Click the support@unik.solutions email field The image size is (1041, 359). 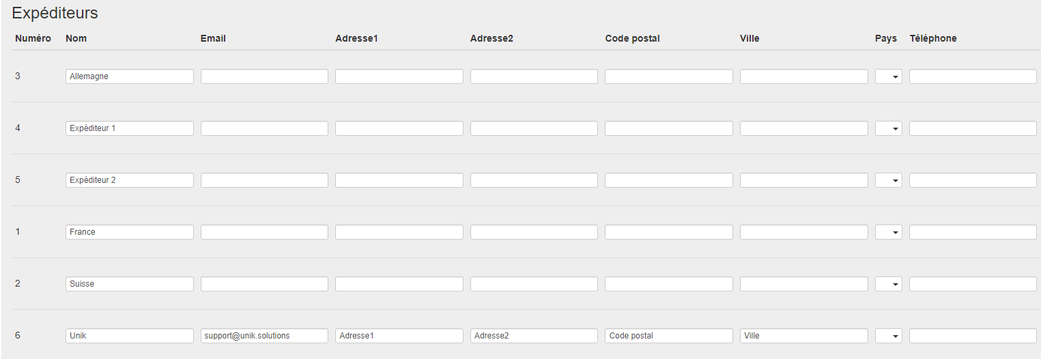(264, 336)
